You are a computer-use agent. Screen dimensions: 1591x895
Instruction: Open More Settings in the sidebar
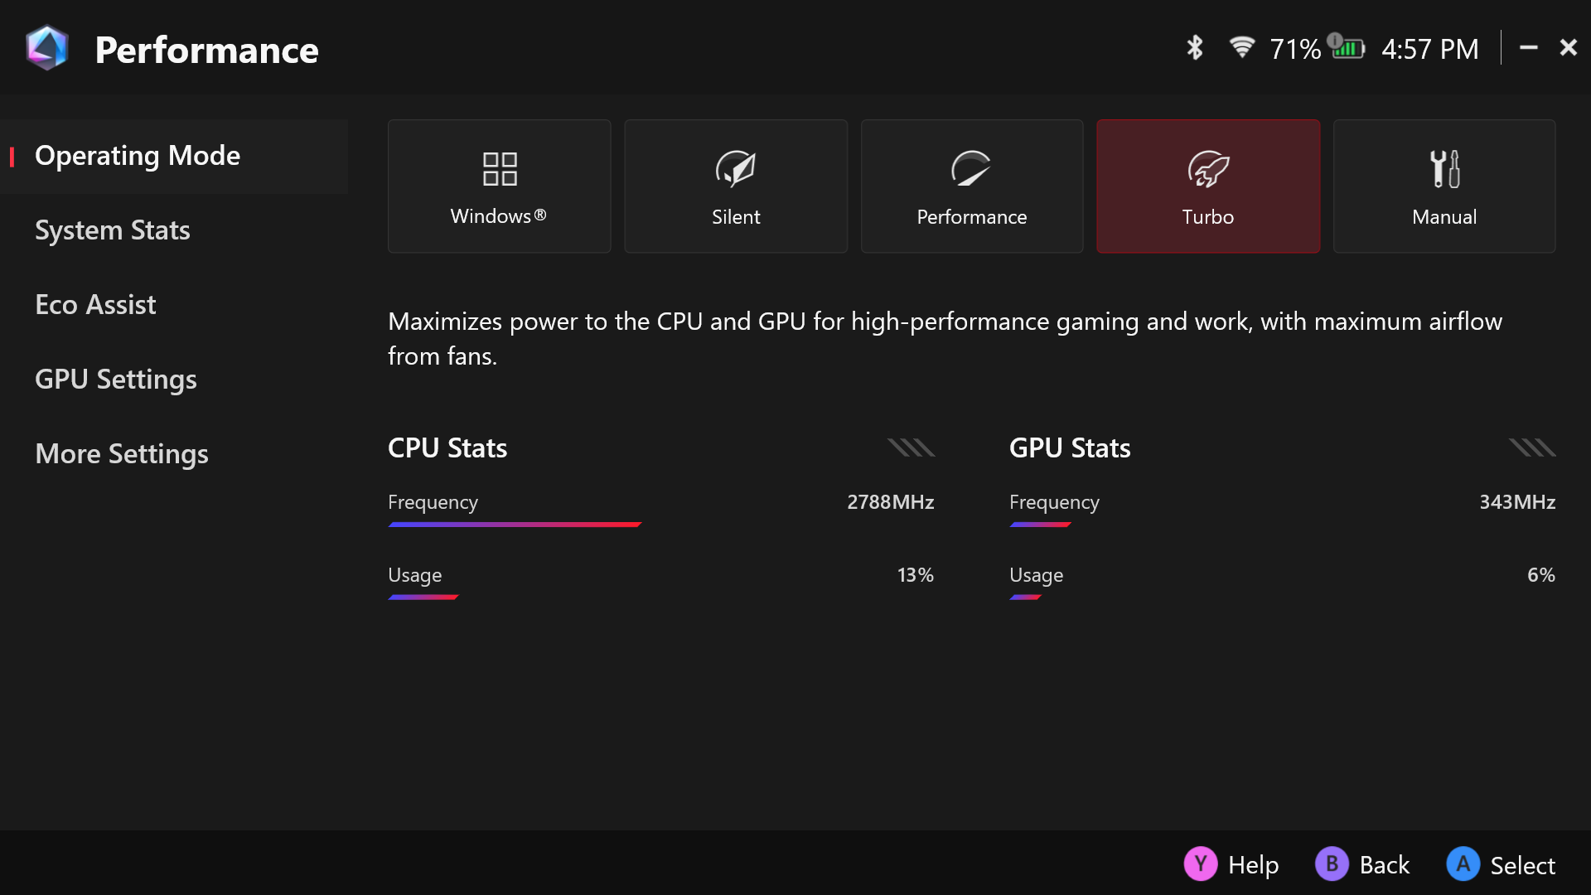[x=122, y=454]
